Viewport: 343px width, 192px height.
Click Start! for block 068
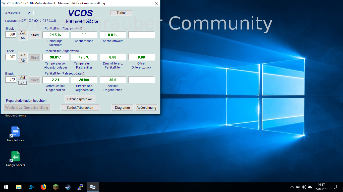coord(35,35)
